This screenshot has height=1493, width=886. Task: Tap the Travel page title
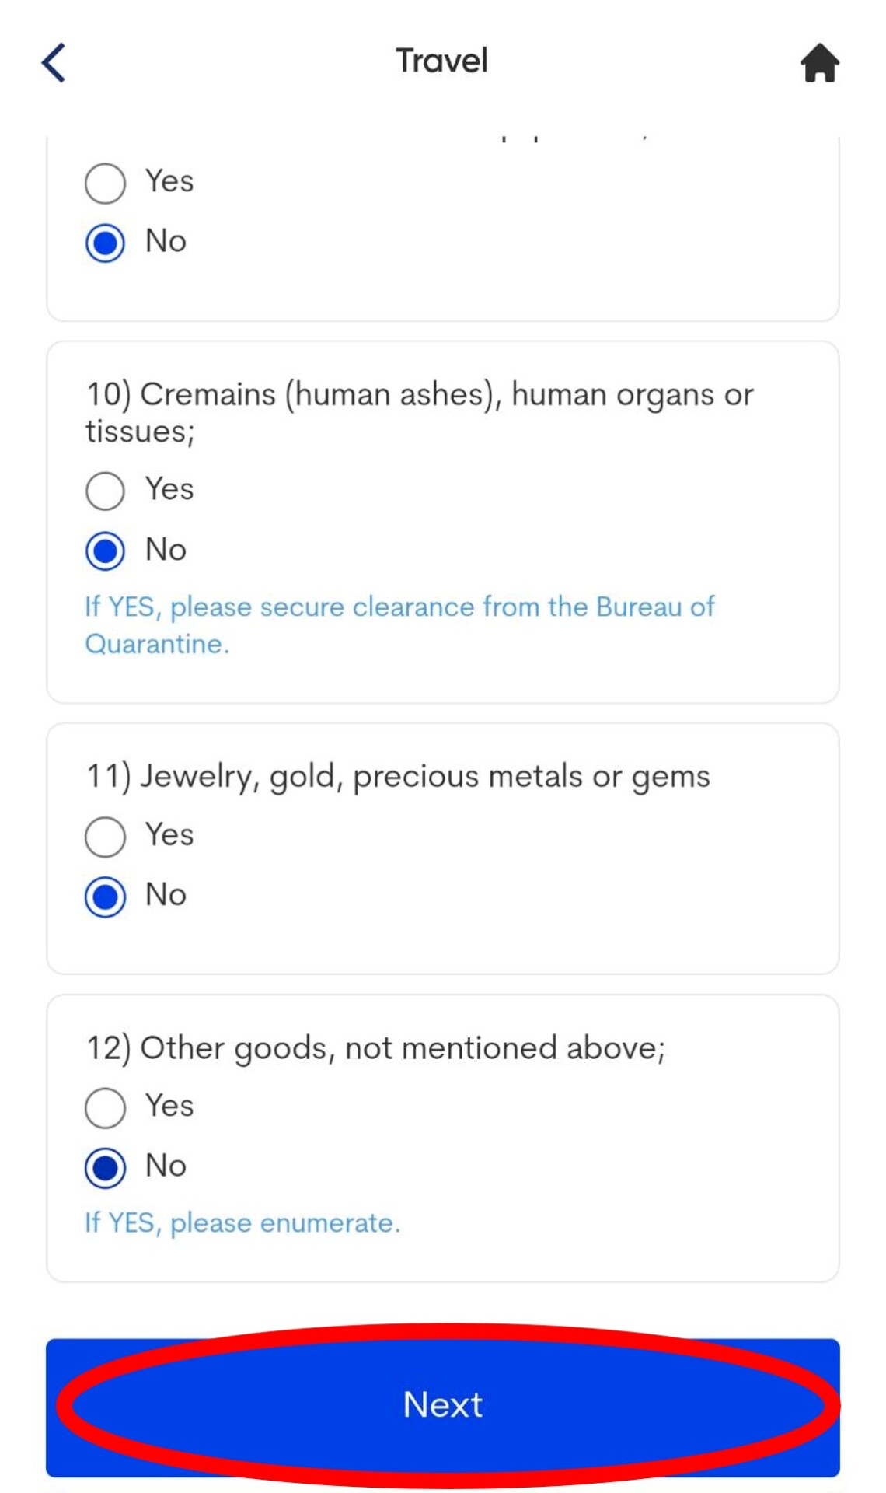(441, 61)
